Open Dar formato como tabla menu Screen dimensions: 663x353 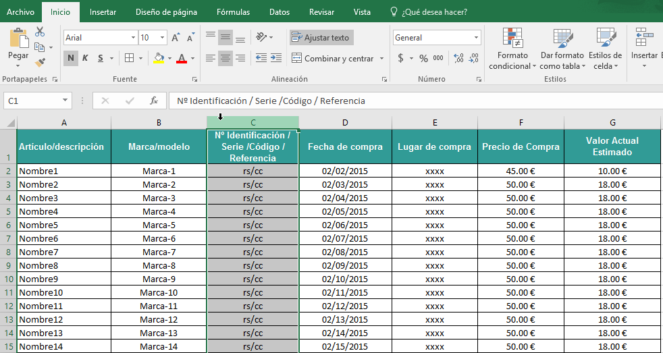562,49
